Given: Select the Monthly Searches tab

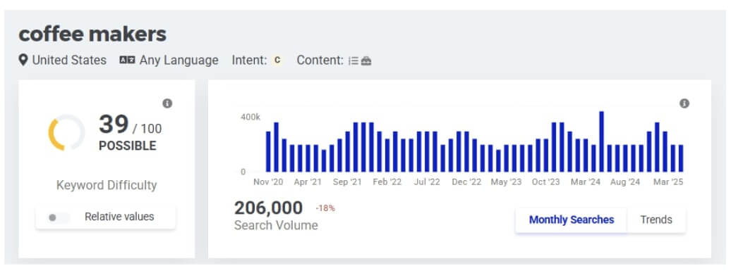Looking at the screenshot, I should click(571, 220).
